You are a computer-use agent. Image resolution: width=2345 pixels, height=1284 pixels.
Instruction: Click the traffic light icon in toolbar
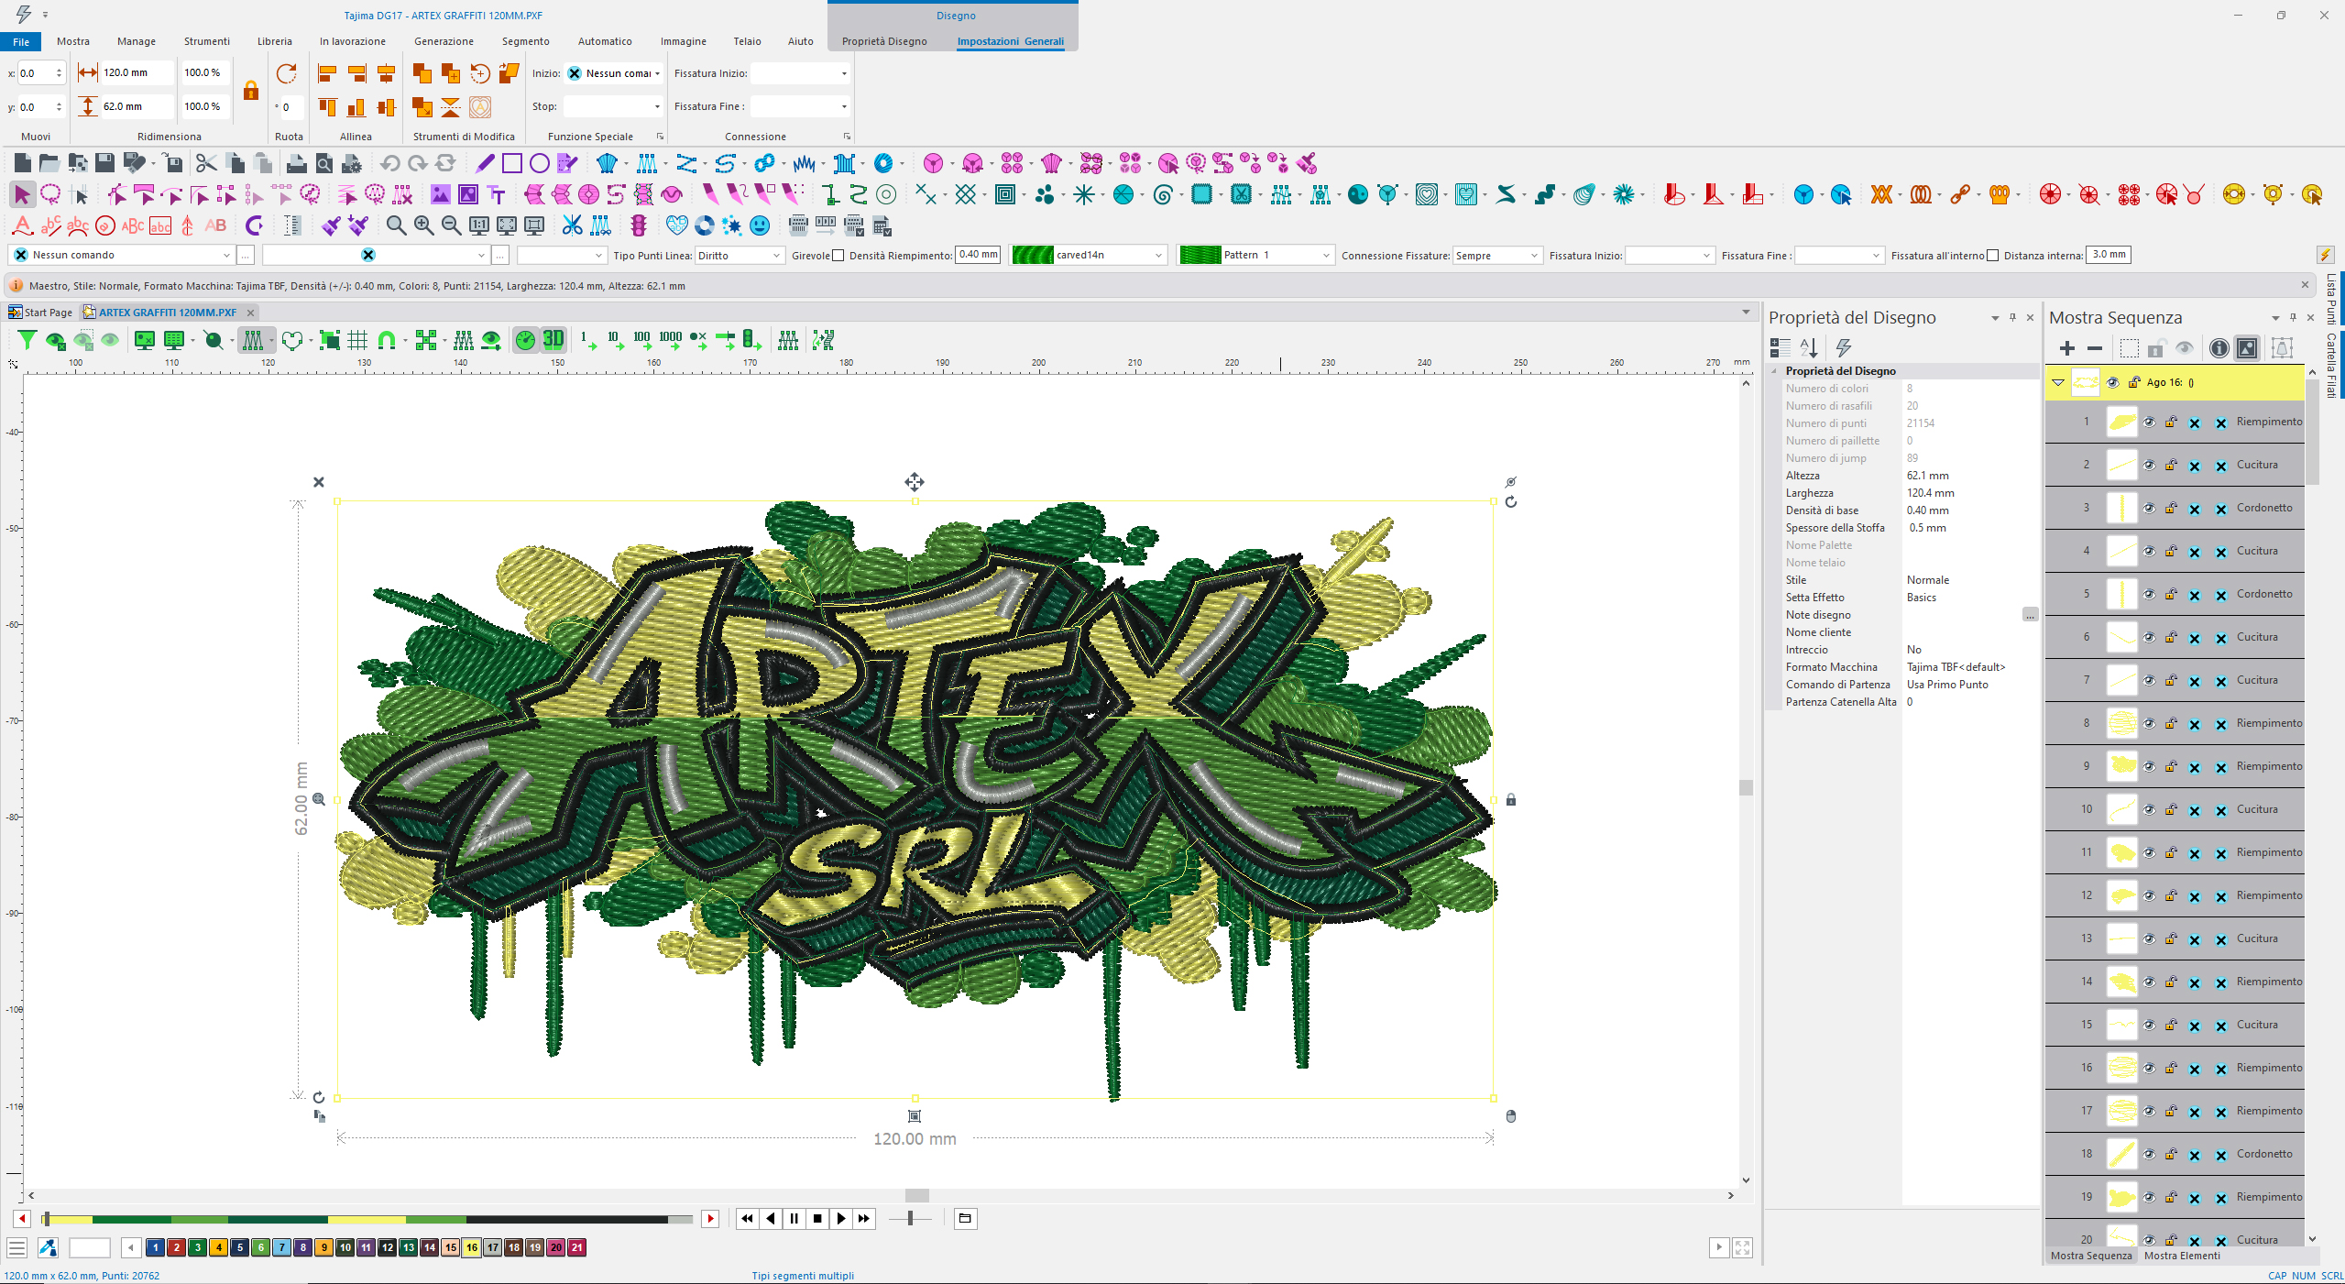coord(639,225)
